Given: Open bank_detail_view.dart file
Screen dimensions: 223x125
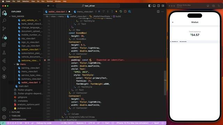Looking at the screenshot, I should (32, 24).
